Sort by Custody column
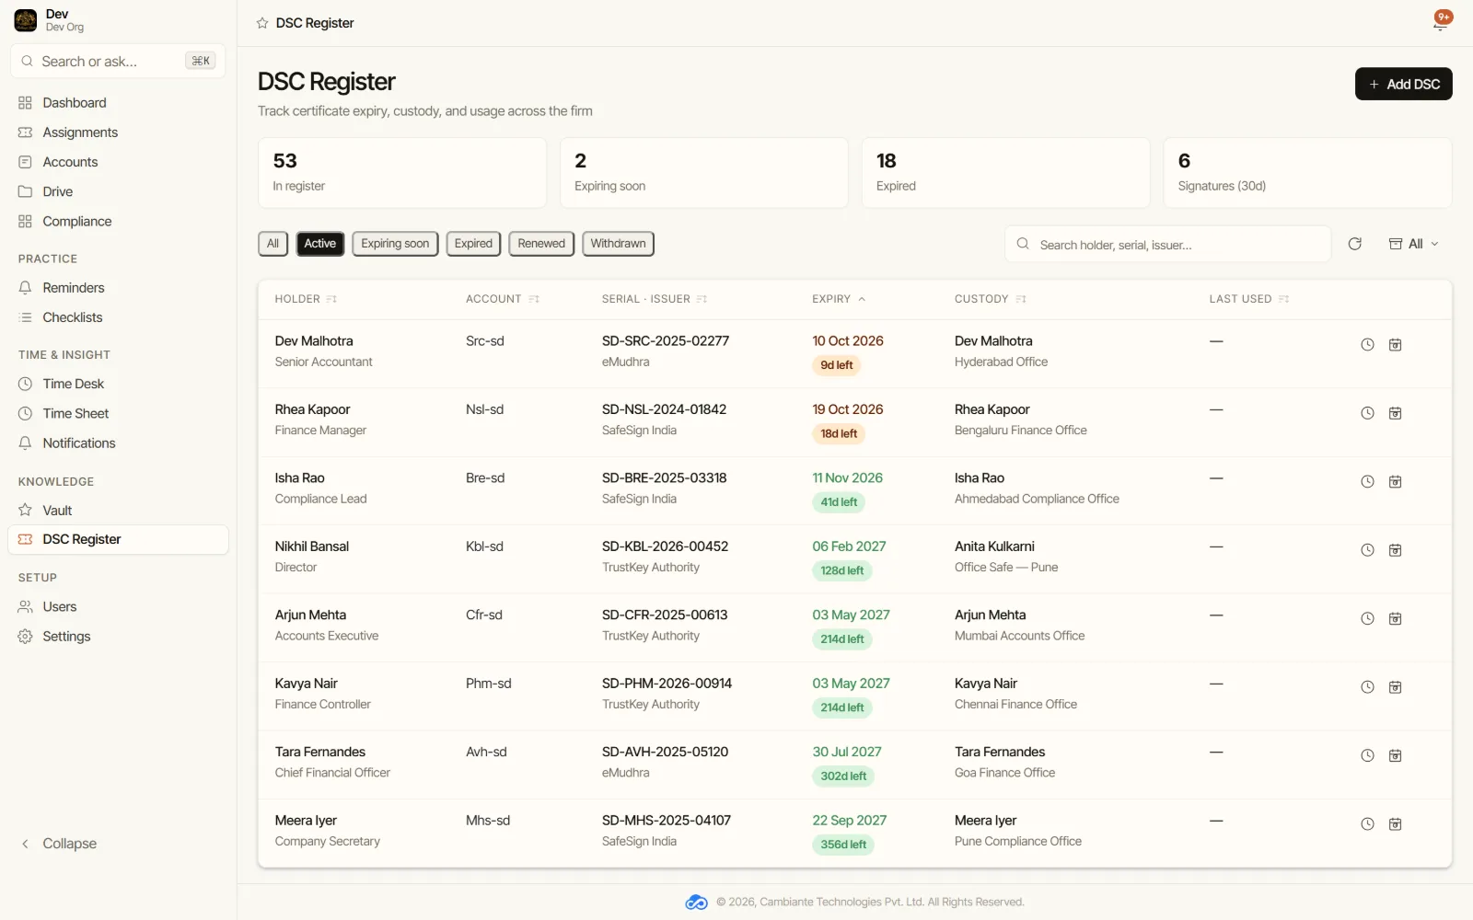The height and width of the screenshot is (920, 1473). [991, 299]
